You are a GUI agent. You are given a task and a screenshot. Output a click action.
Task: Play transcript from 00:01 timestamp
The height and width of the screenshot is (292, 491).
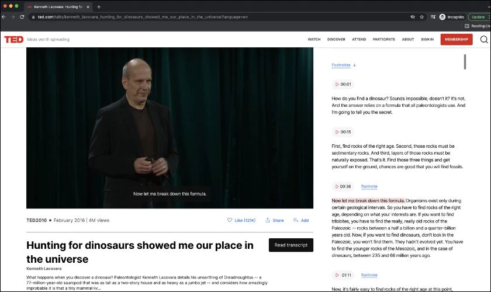(343, 84)
